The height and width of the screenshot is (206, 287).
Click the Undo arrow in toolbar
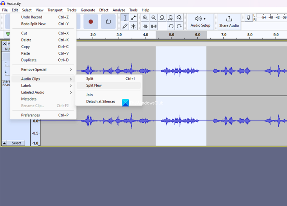171,26
